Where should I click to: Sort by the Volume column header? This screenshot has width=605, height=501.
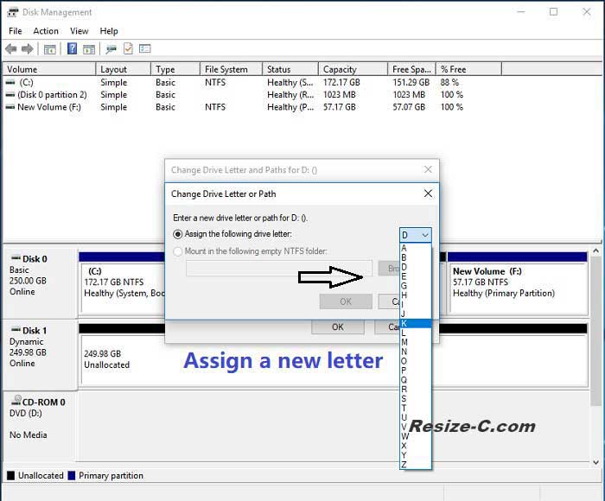[49, 69]
